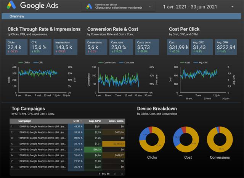Click the Avg. CPM $222,94 scorecard
The height and width of the screenshot is (178, 244).
(226, 47)
